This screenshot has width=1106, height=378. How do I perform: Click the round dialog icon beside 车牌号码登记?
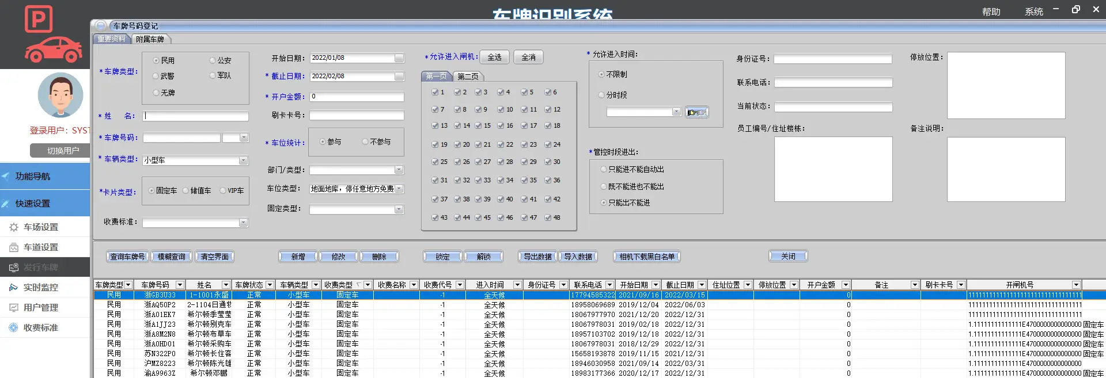101,26
